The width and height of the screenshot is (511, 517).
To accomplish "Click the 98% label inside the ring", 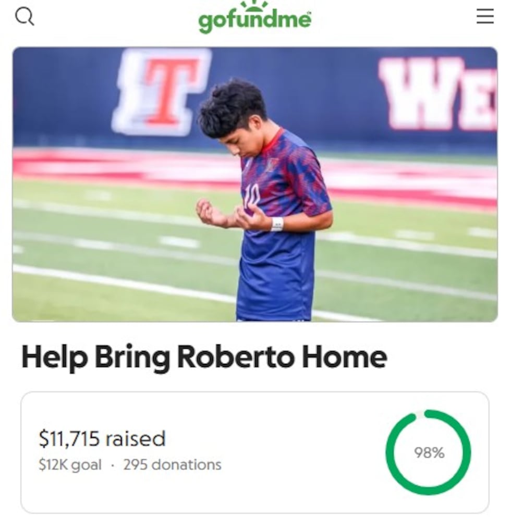I will tap(429, 453).
